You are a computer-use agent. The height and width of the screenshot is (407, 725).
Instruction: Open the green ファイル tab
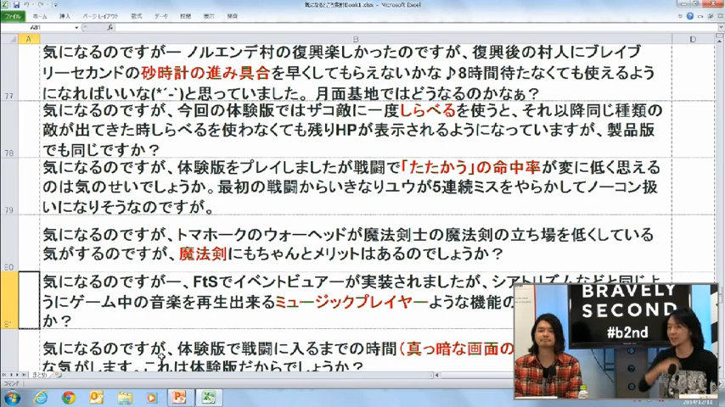click(x=13, y=16)
